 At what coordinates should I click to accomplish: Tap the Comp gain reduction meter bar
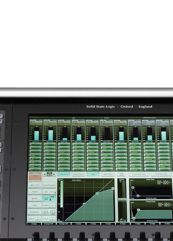61,194
